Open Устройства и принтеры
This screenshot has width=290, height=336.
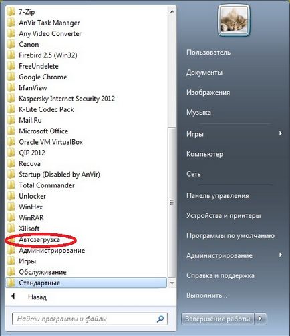pos(224,215)
